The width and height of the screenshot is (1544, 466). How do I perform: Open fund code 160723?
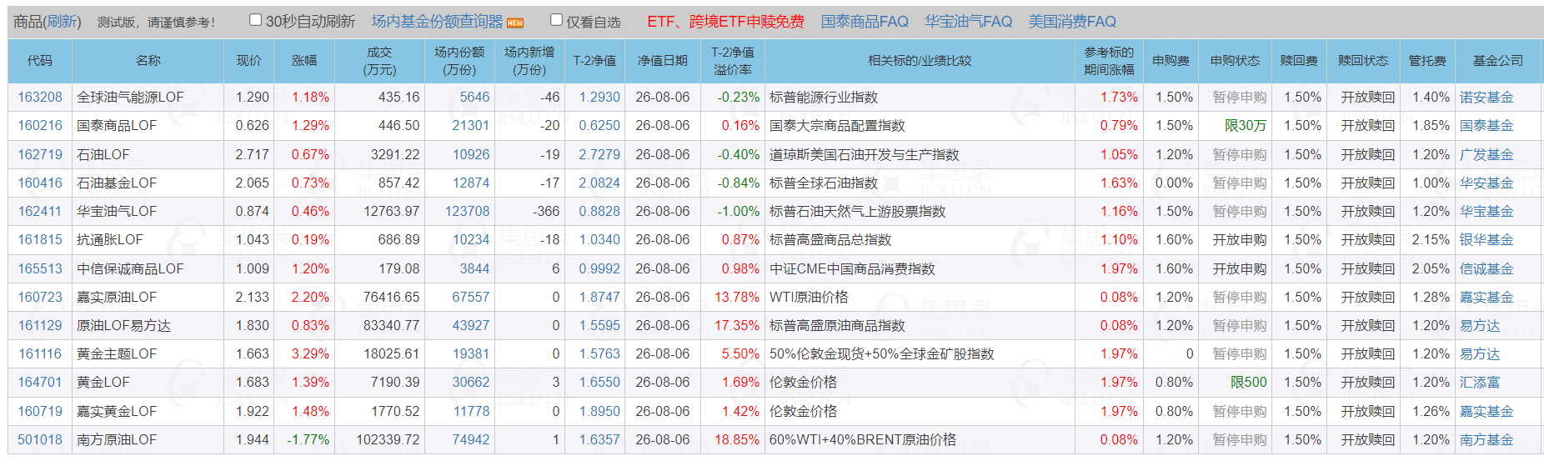(x=40, y=297)
